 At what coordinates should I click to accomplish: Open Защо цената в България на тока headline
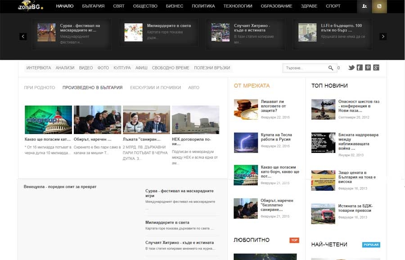[357, 177]
